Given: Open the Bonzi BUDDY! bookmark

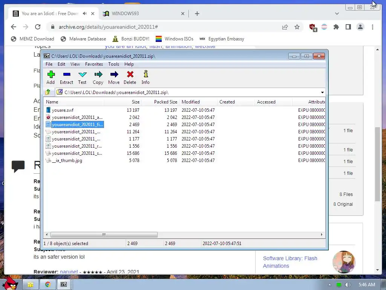Looking at the screenshot, I should pos(131,39).
